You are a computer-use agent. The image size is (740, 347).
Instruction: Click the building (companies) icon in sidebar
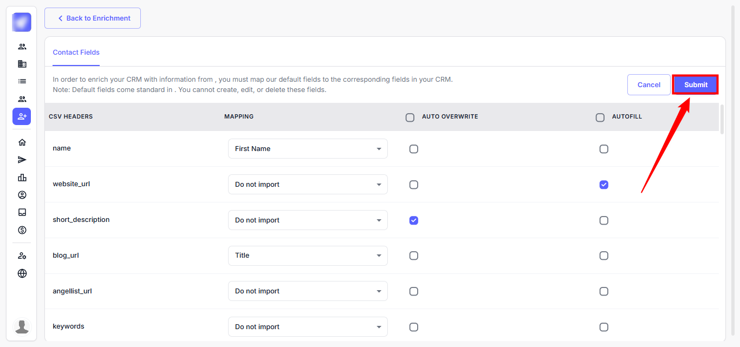pyautogui.click(x=22, y=64)
